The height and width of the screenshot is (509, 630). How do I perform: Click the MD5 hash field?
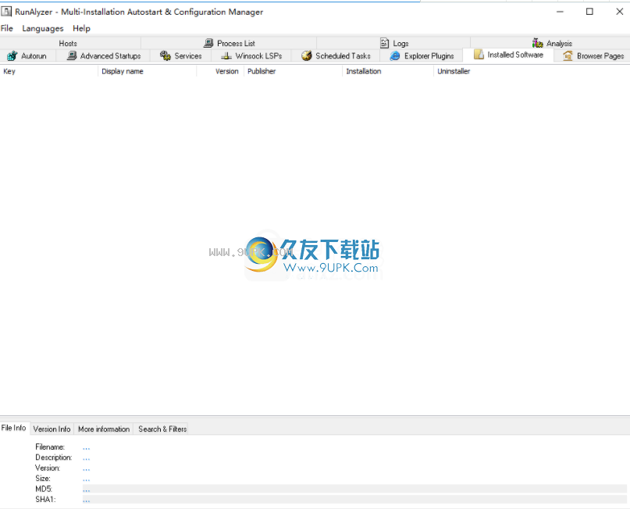point(354,489)
